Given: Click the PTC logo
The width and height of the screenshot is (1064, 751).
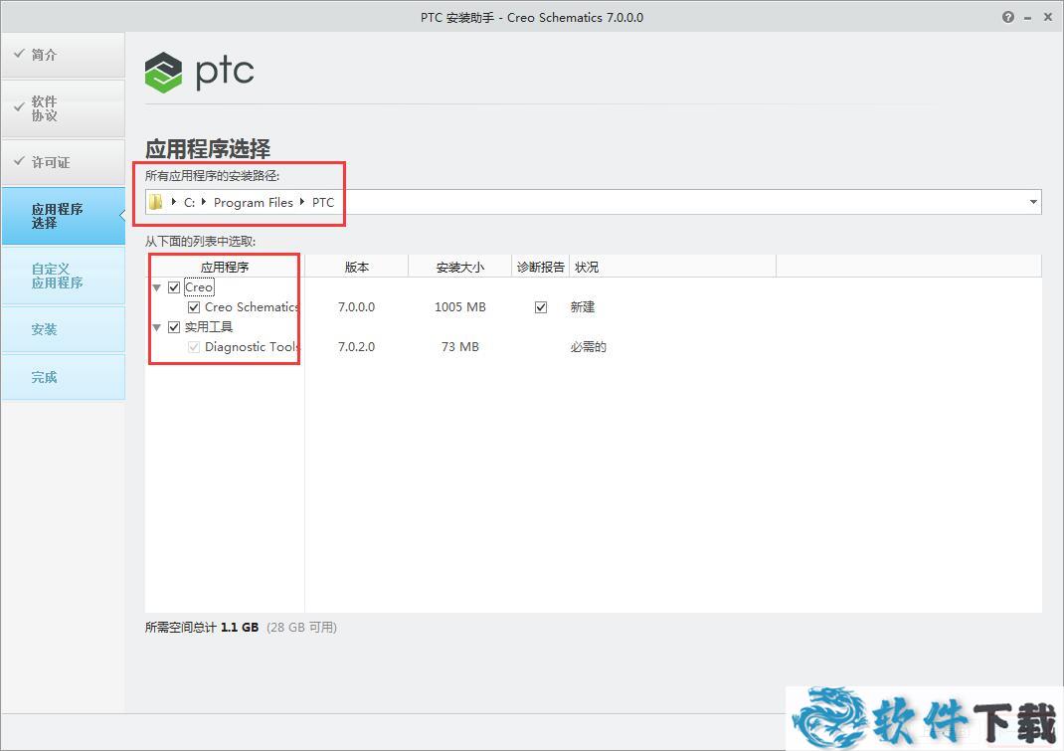Looking at the screenshot, I should pos(200,73).
